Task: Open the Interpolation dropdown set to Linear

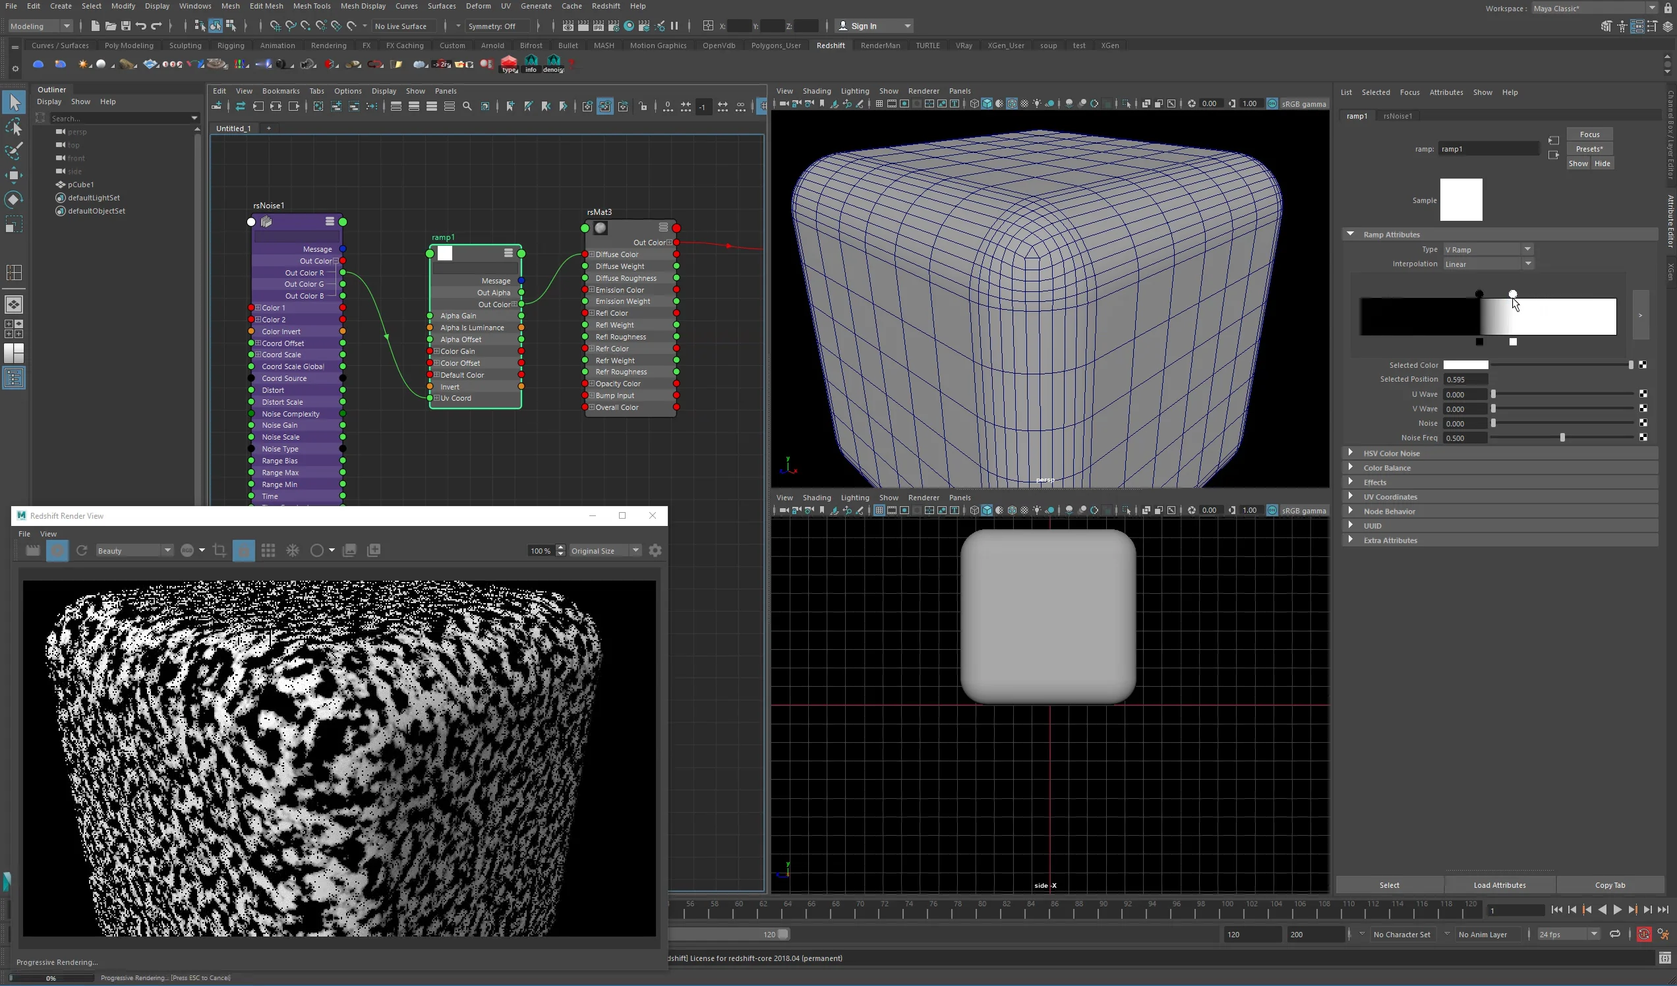Action: coord(1487,264)
